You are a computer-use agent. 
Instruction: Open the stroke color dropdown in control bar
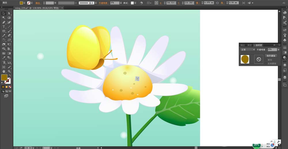coord(32,3)
